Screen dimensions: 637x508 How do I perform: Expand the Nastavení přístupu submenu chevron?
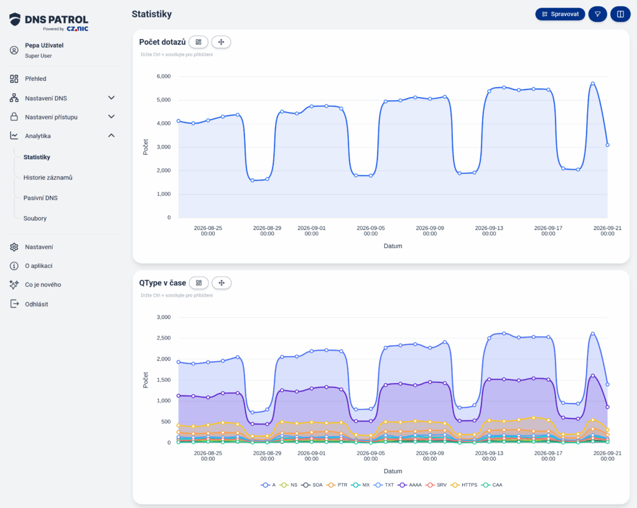[x=111, y=116]
